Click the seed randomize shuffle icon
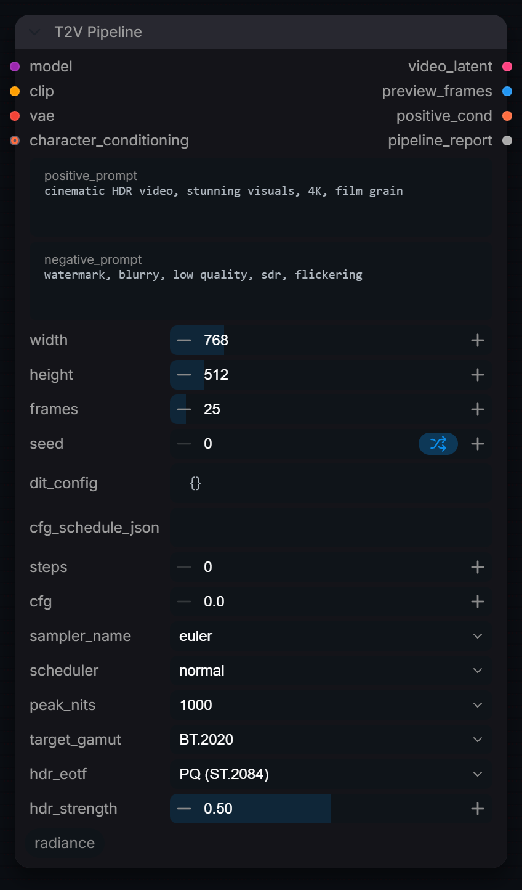This screenshot has width=522, height=890. (x=438, y=444)
